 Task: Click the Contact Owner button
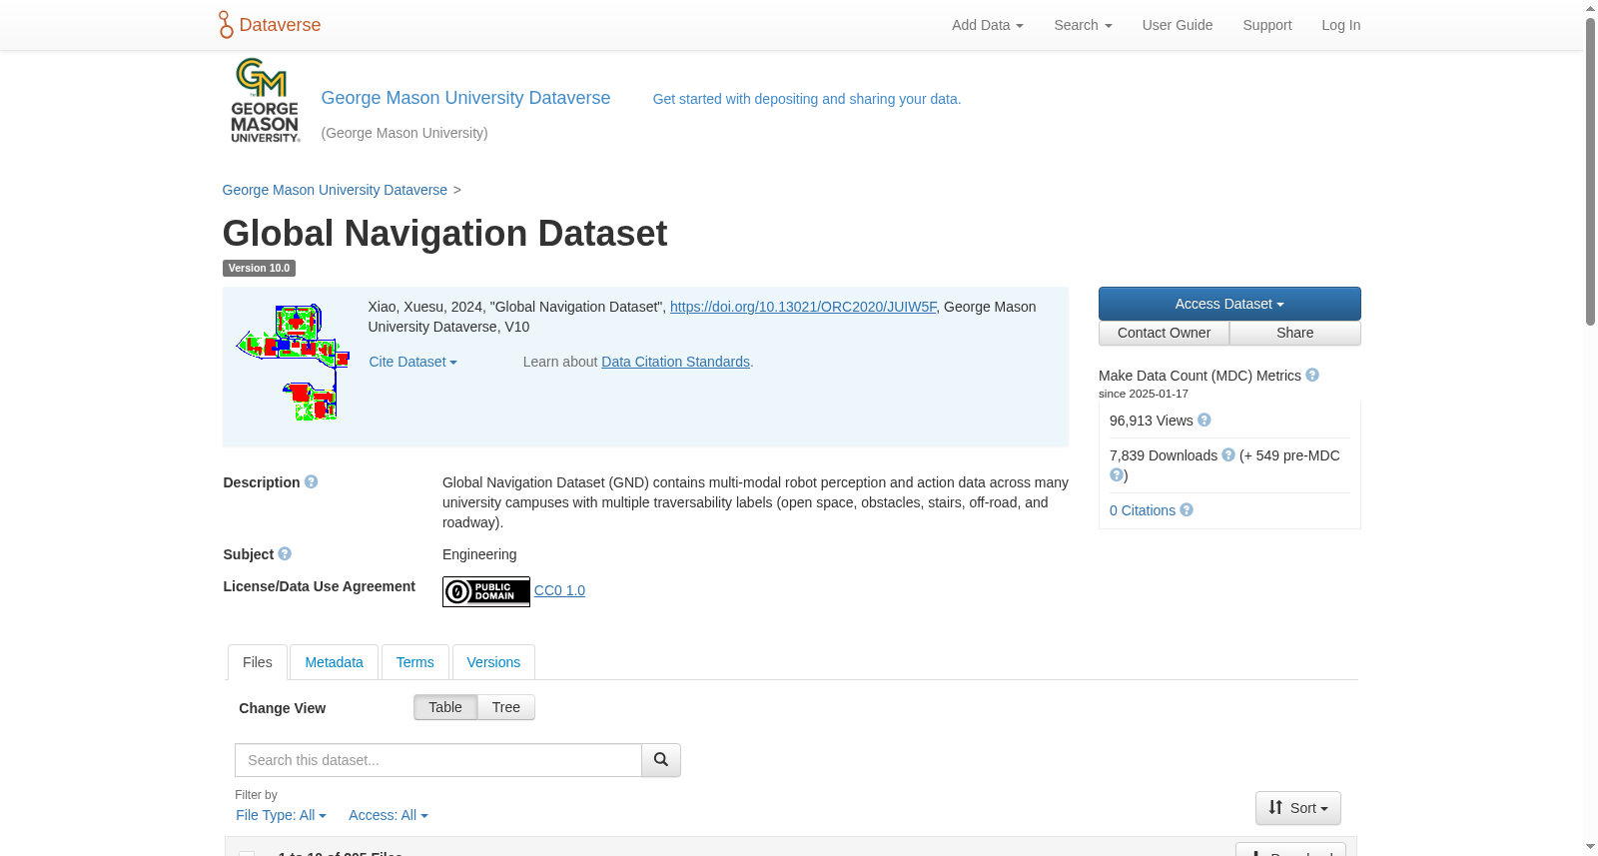pos(1165,333)
